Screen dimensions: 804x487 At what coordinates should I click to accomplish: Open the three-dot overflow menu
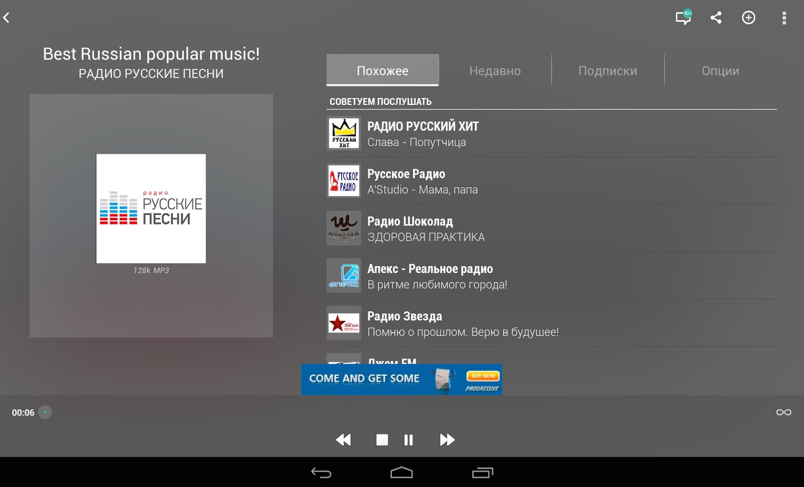783,18
